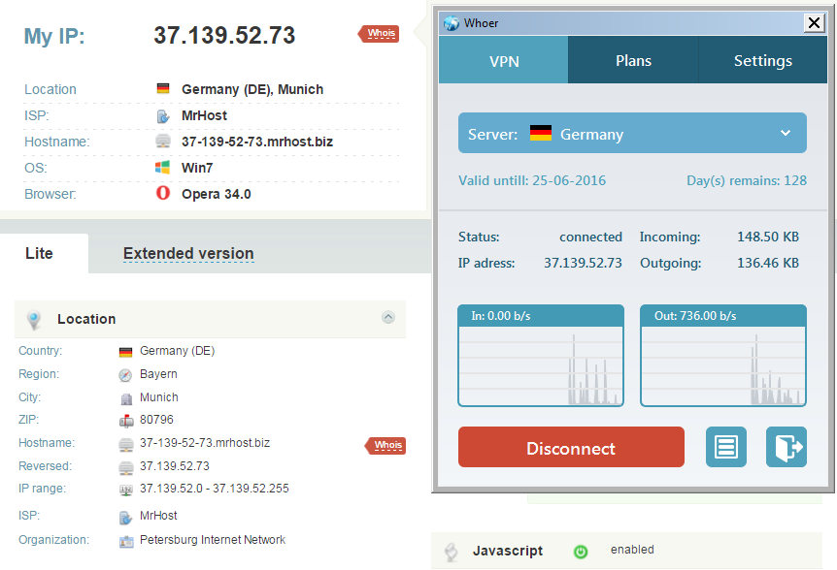Image resolution: width=837 pixels, height=570 pixels.
Task: Click the building icon in City row
Action: point(126,398)
